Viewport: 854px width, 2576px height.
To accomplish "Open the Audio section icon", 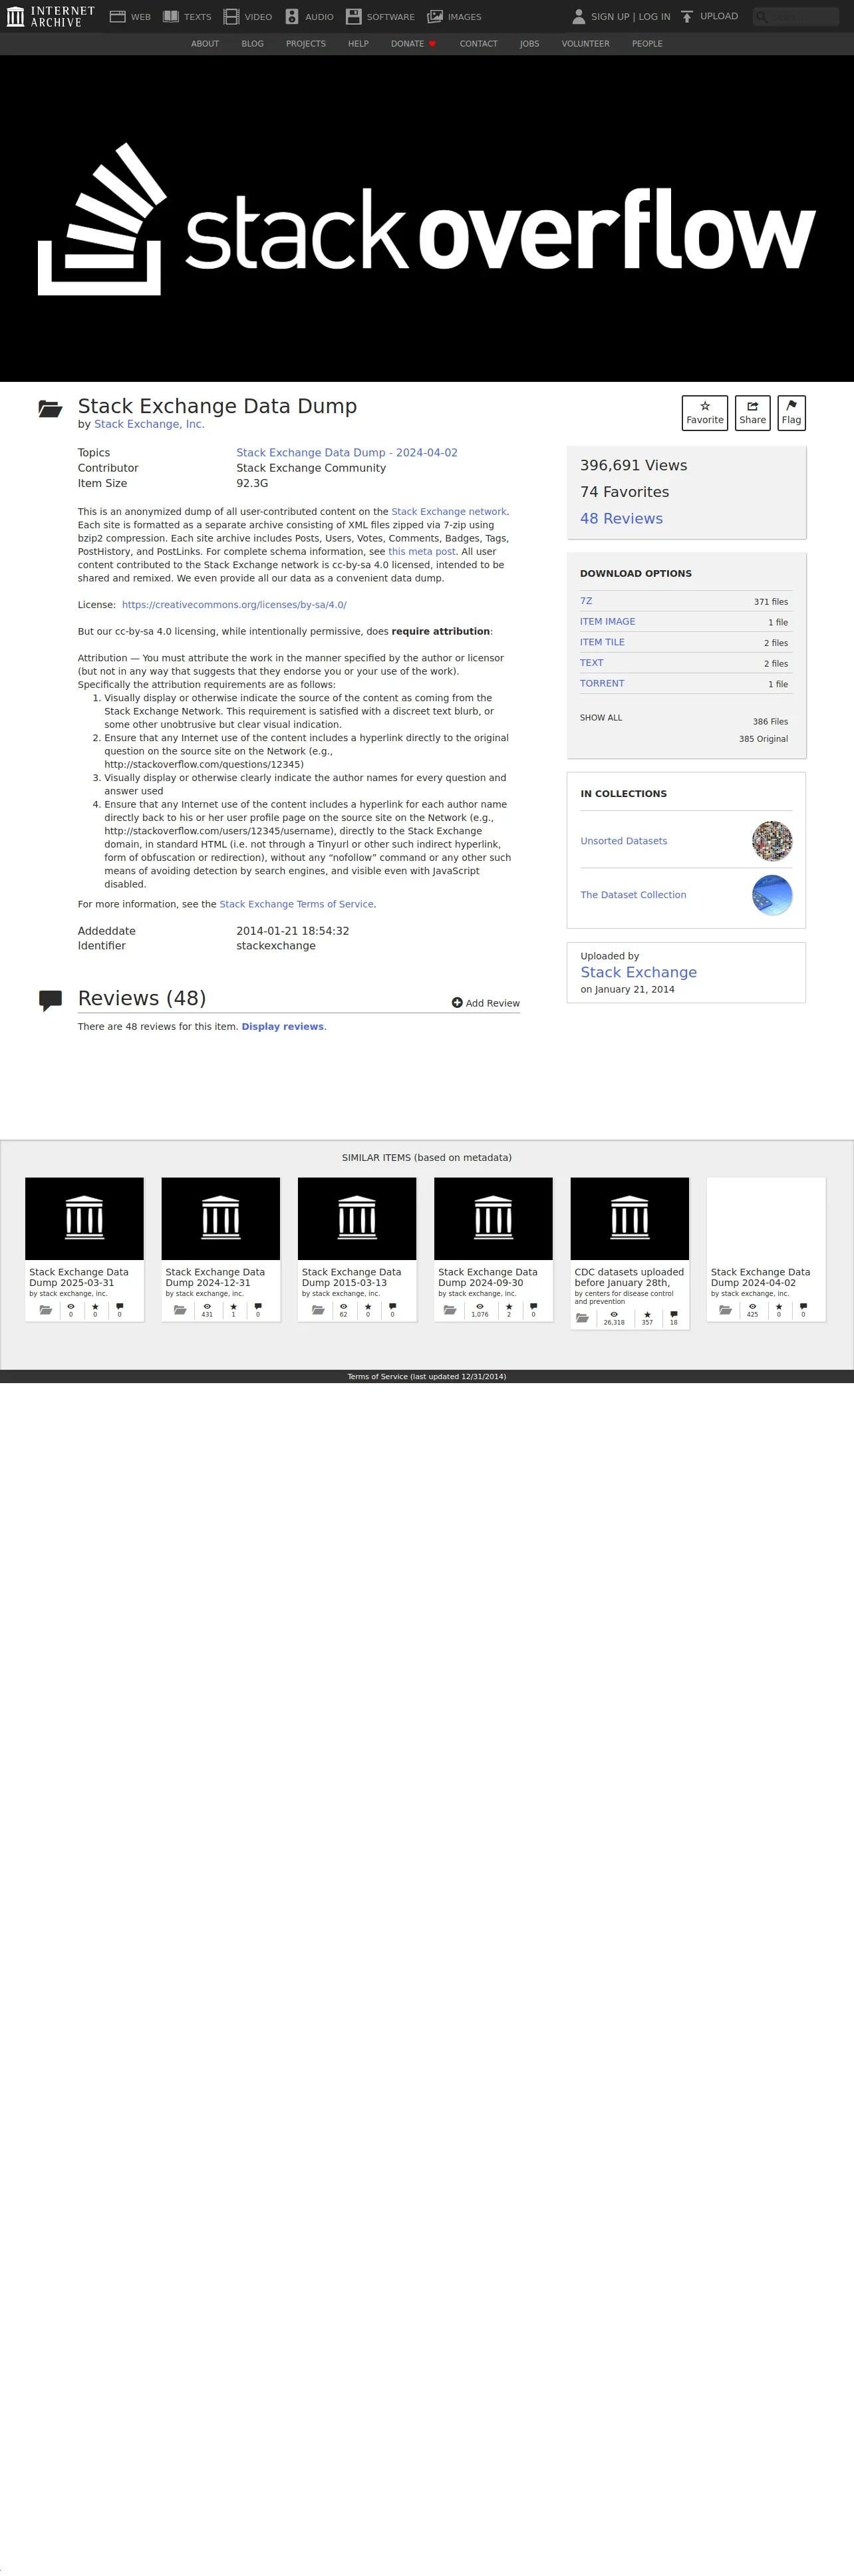I will tap(292, 16).
